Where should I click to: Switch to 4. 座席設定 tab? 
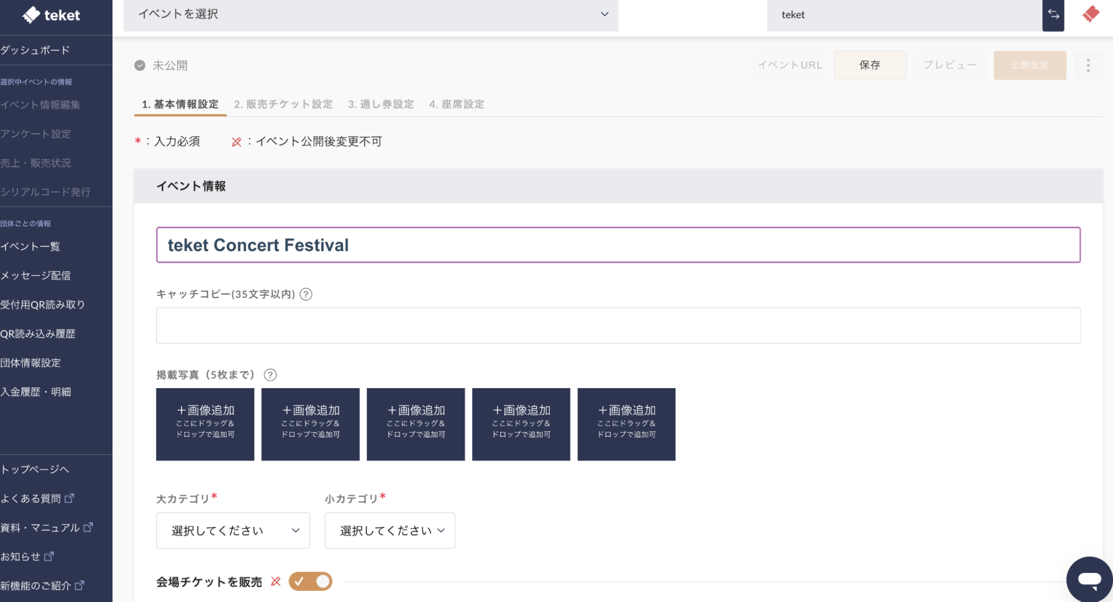click(457, 104)
